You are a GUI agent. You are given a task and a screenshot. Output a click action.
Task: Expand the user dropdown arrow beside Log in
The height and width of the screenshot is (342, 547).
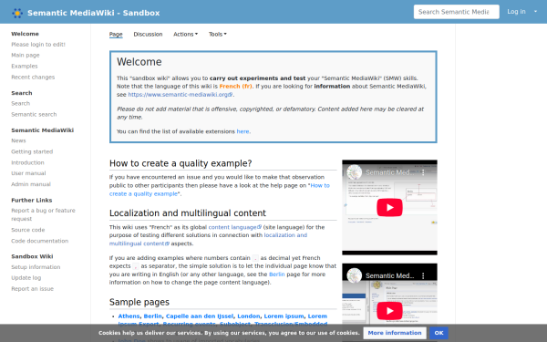tap(535, 12)
